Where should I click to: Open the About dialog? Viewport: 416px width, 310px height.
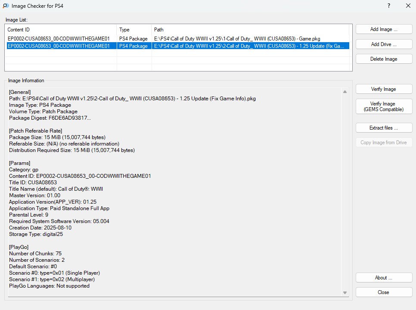[x=384, y=278]
